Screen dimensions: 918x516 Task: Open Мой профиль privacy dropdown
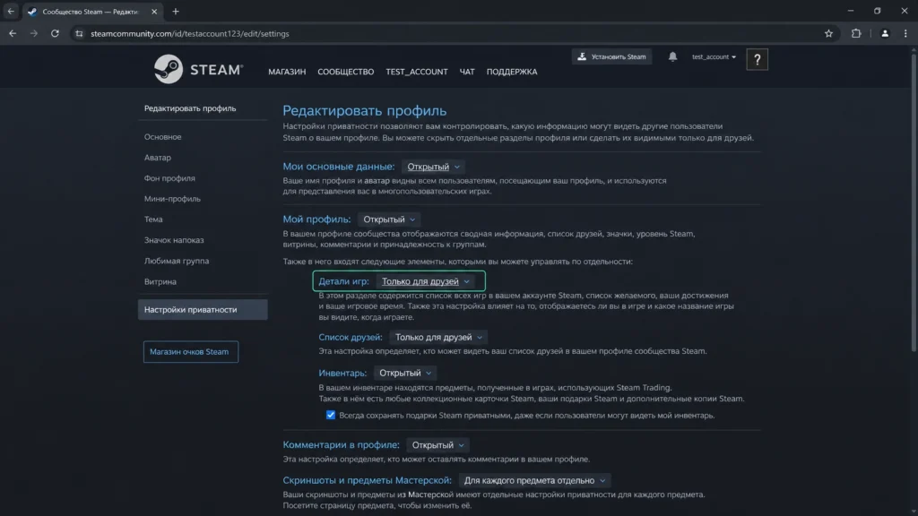point(389,219)
